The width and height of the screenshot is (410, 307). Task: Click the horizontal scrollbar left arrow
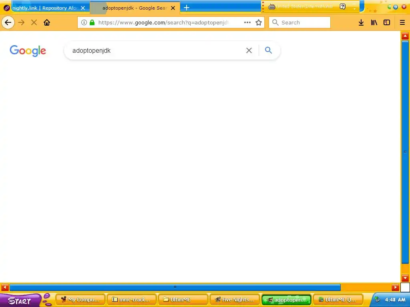click(x=5, y=287)
